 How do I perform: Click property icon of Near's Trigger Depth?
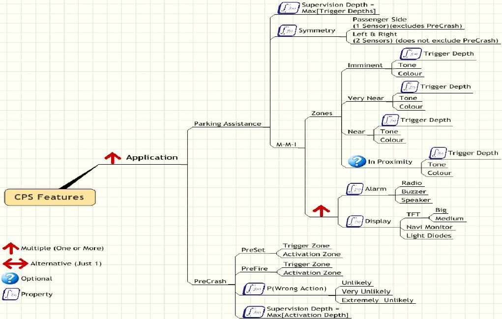[x=390, y=120]
